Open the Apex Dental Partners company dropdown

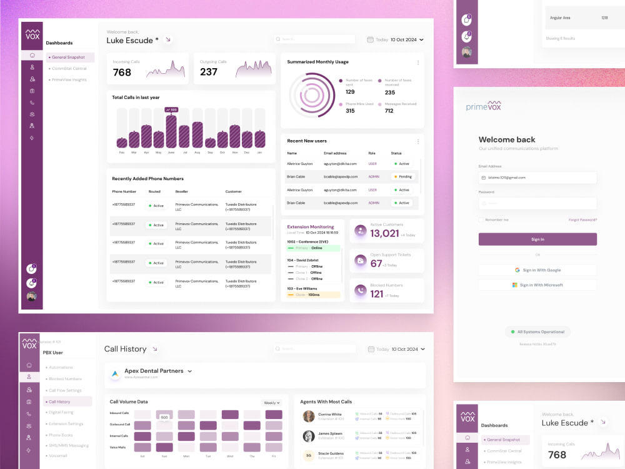pyautogui.click(x=190, y=371)
